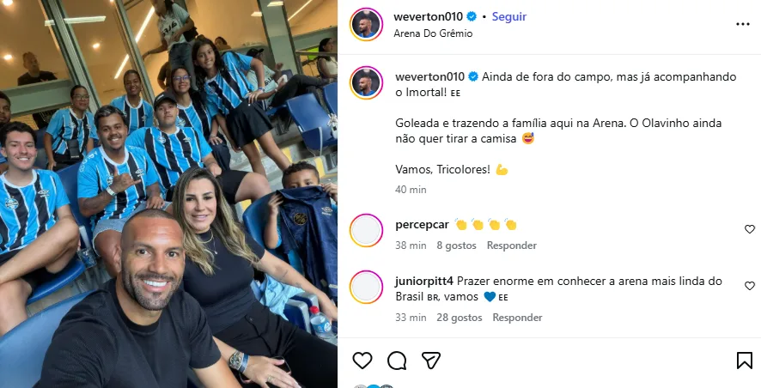The image size is (761, 388).
Task: Reply to percepcar's comment with Responder
Action: (512, 246)
